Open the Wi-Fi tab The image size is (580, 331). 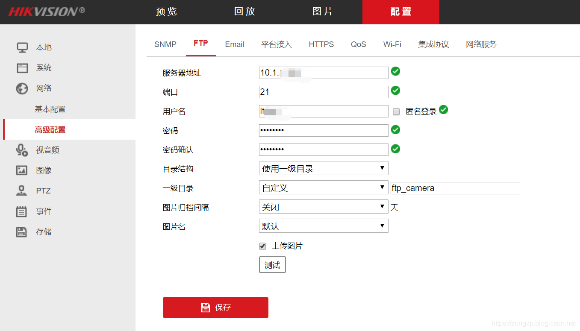tap(392, 44)
